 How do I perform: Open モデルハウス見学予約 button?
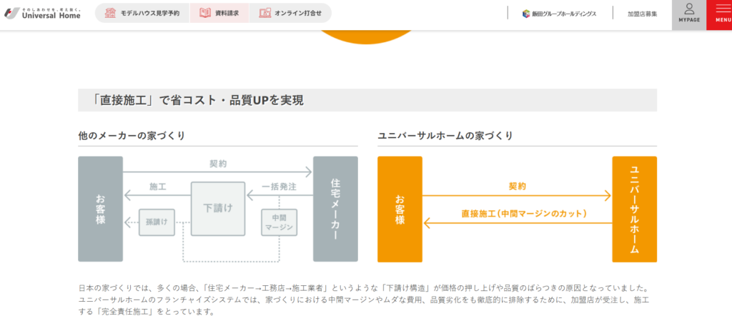tap(142, 13)
